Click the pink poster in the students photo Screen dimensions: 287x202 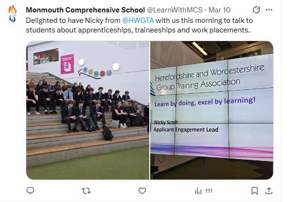pyautogui.click(x=67, y=64)
